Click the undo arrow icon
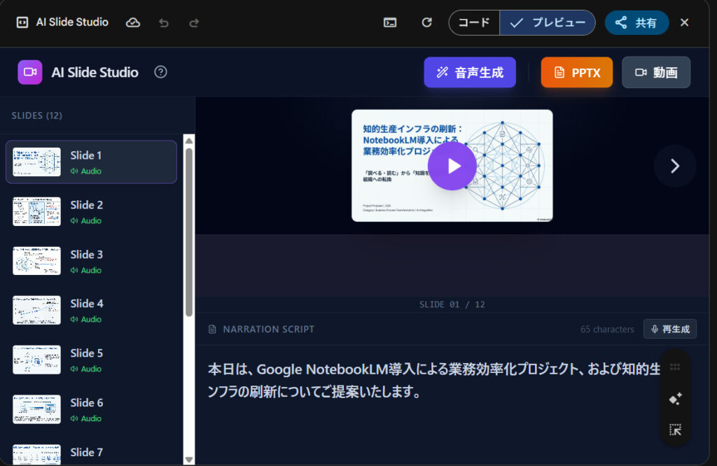717x466 pixels. click(x=163, y=22)
